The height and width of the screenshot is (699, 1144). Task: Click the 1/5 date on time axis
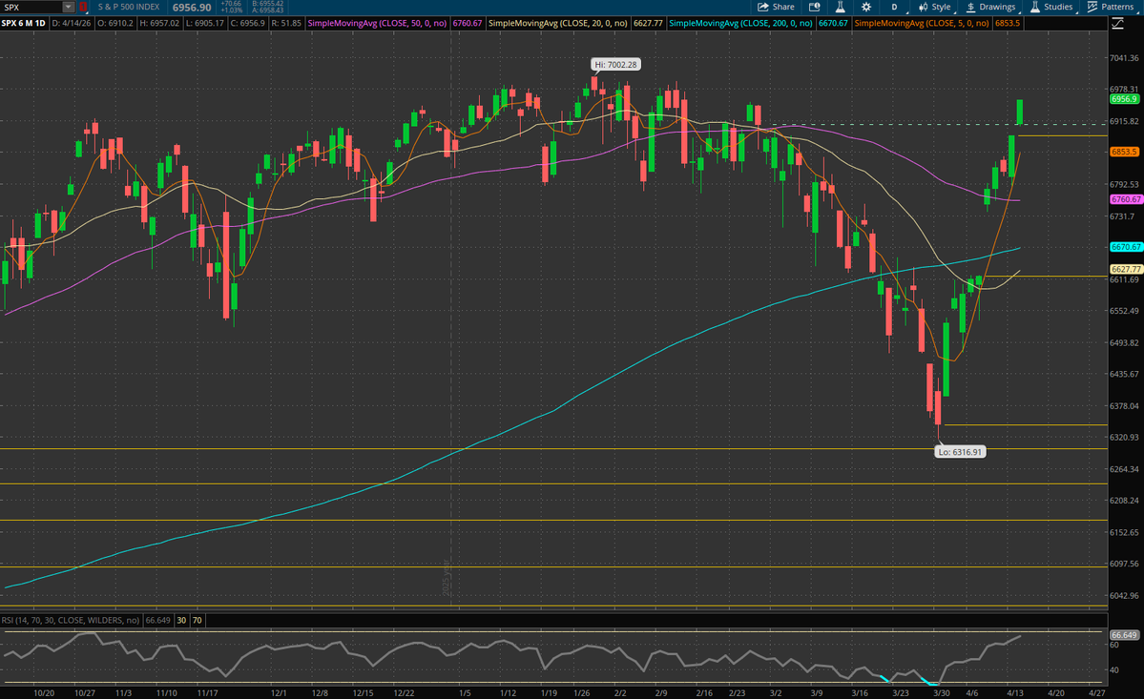[465, 693]
